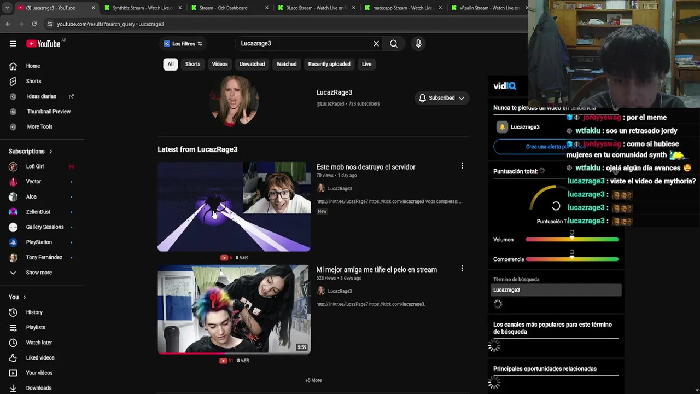700x394 pixels.
Task: Open the Subscribed notification dropdown
Action: point(442,98)
